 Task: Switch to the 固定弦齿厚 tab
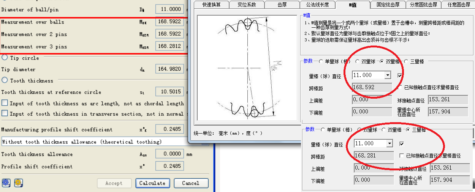pyautogui.click(x=388, y=5)
